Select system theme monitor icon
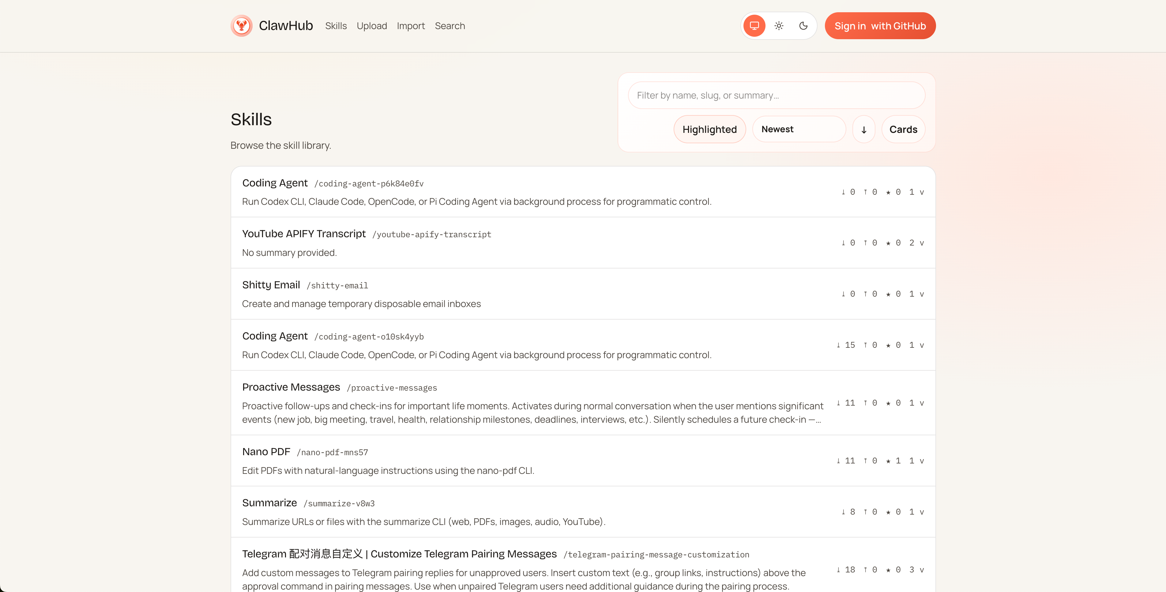 pos(754,26)
